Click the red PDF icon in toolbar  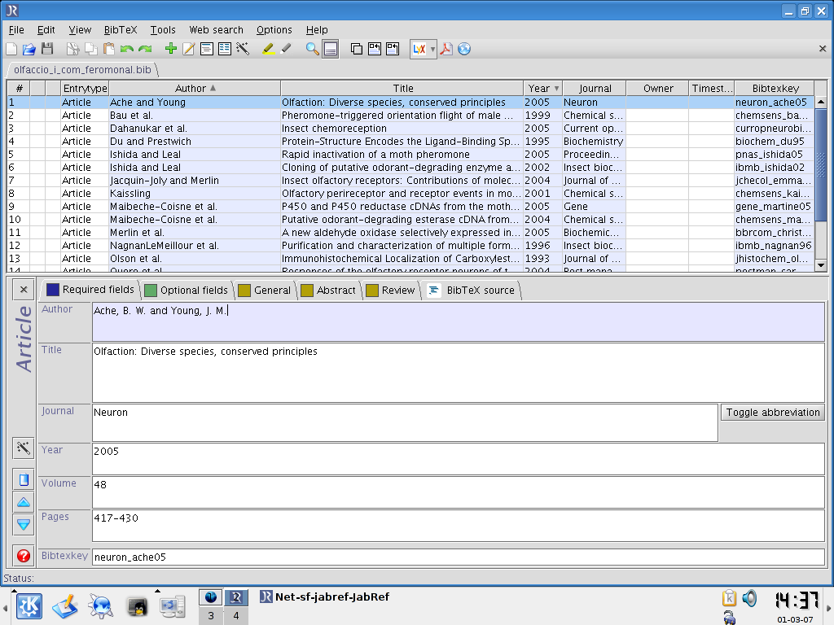(x=446, y=49)
